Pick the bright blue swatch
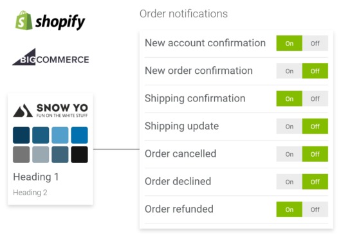Screen dimensions: 341x237 click(79, 136)
